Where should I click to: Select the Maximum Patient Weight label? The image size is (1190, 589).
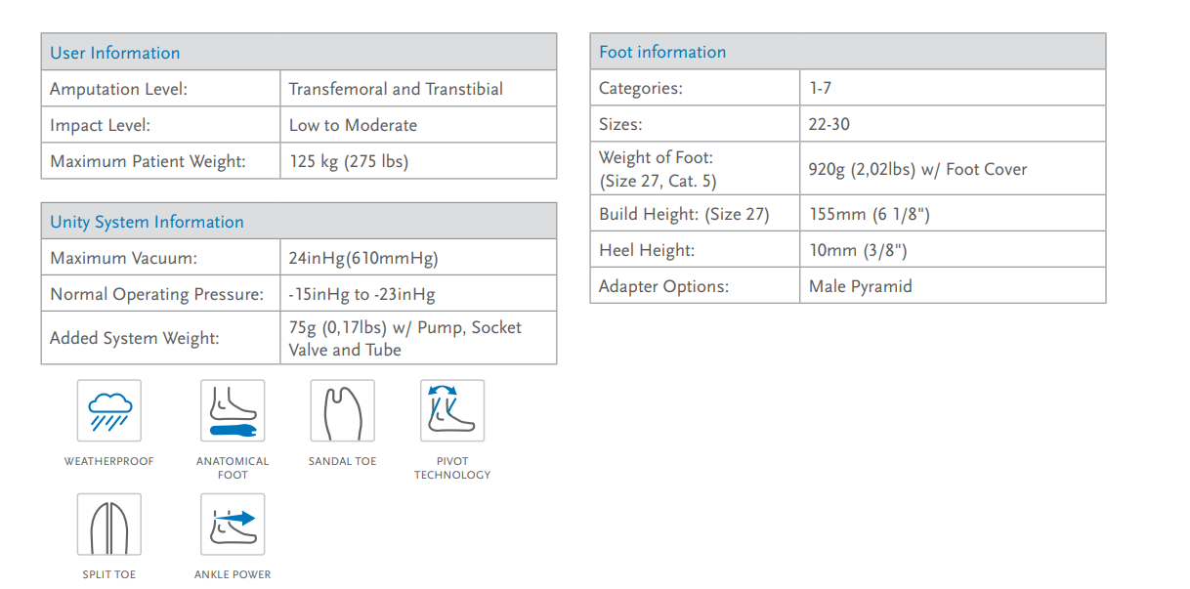[148, 161]
